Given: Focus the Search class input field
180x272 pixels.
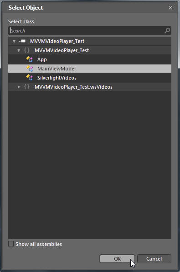Looking at the screenshot, I should [x=87, y=31].
